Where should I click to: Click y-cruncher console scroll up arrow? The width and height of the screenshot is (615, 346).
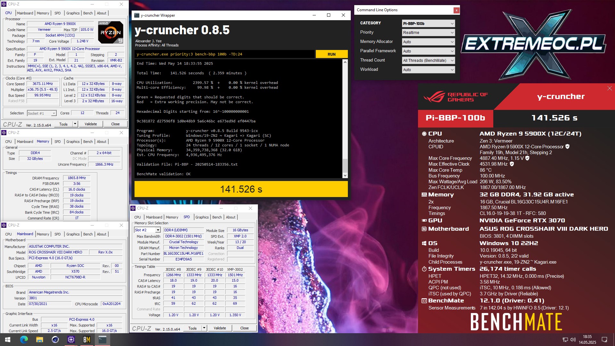(345, 62)
